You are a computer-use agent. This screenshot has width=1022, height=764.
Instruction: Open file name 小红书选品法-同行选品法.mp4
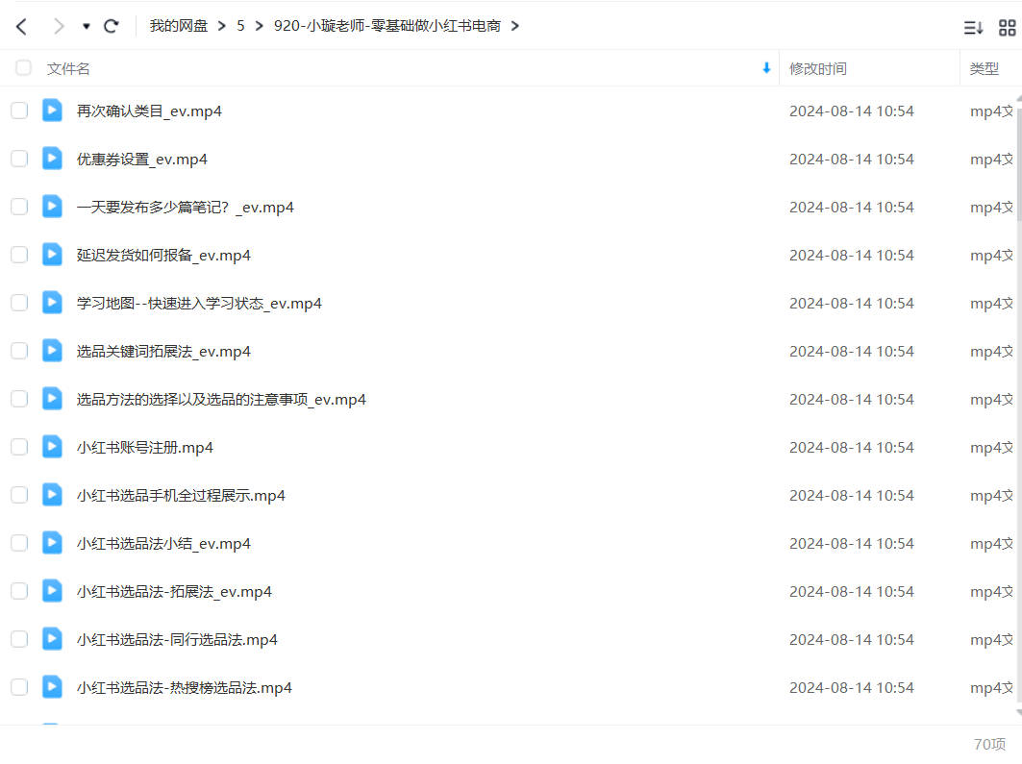click(177, 640)
